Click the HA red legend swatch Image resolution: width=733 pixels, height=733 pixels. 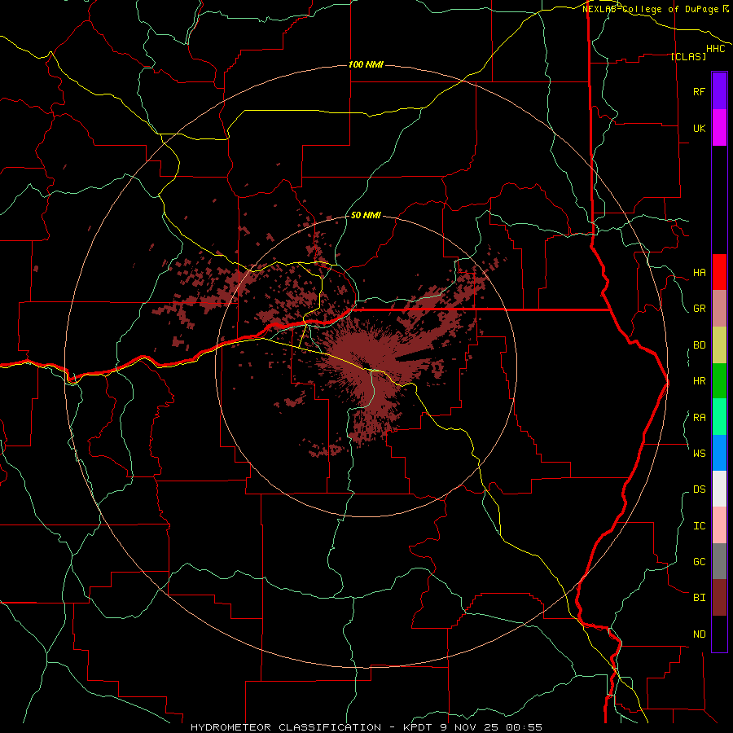(719, 272)
